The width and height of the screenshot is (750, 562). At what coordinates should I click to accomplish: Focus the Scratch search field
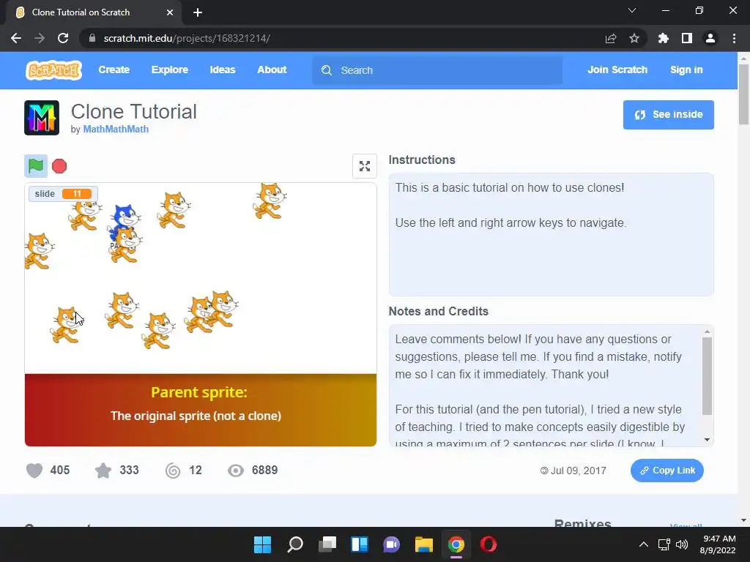coord(437,70)
